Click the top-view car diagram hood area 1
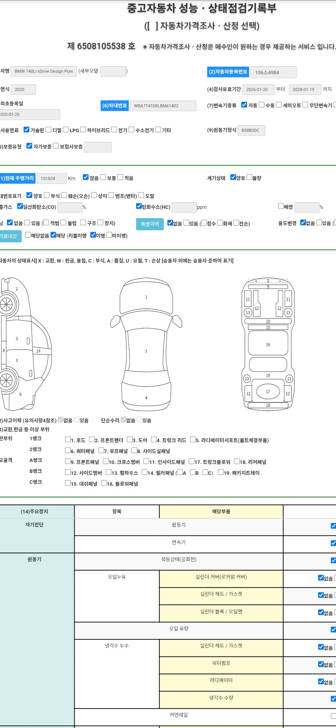 [x=146, y=297]
